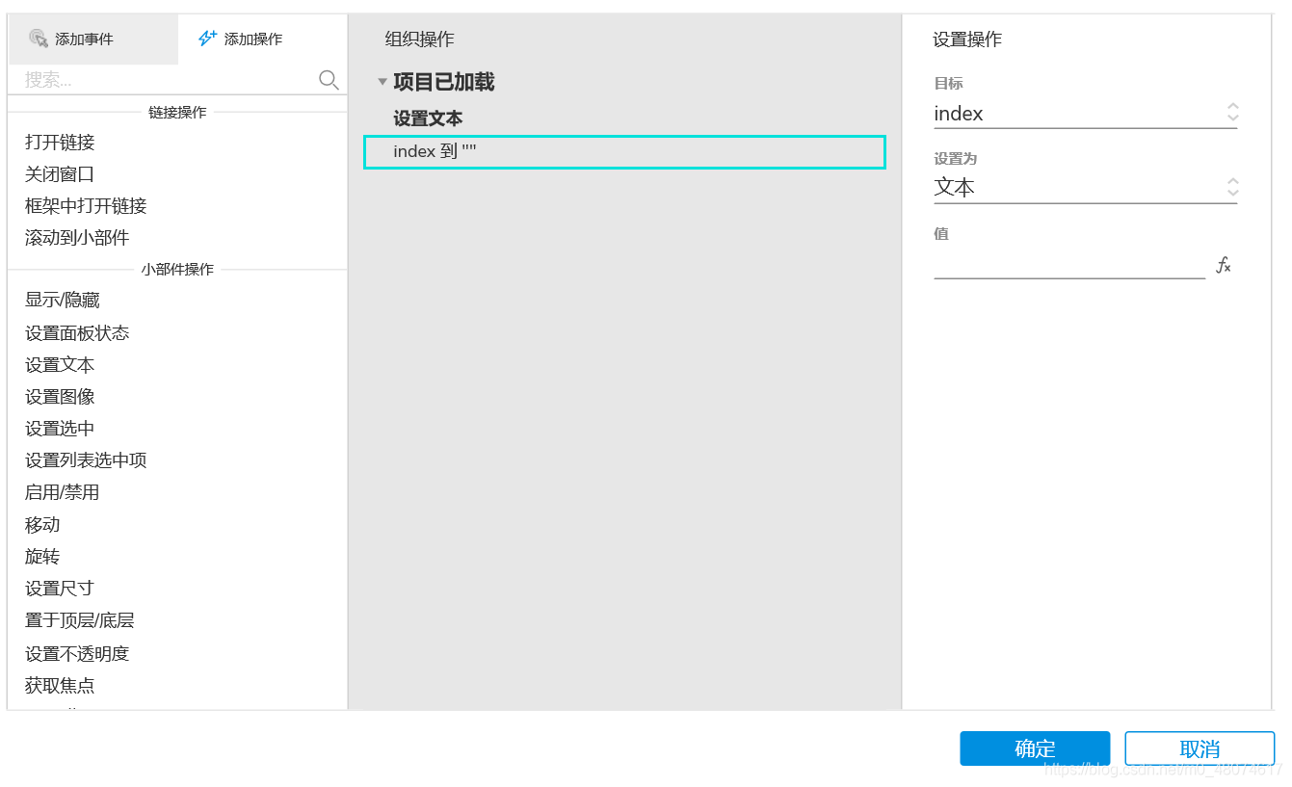Click the 取消 button
This screenshot has height=787, width=1292.
tap(1200, 748)
